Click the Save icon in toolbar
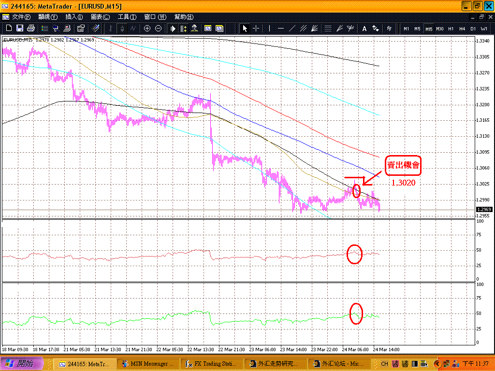Image resolution: width=495 pixels, height=371 pixels. (x=20, y=29)
